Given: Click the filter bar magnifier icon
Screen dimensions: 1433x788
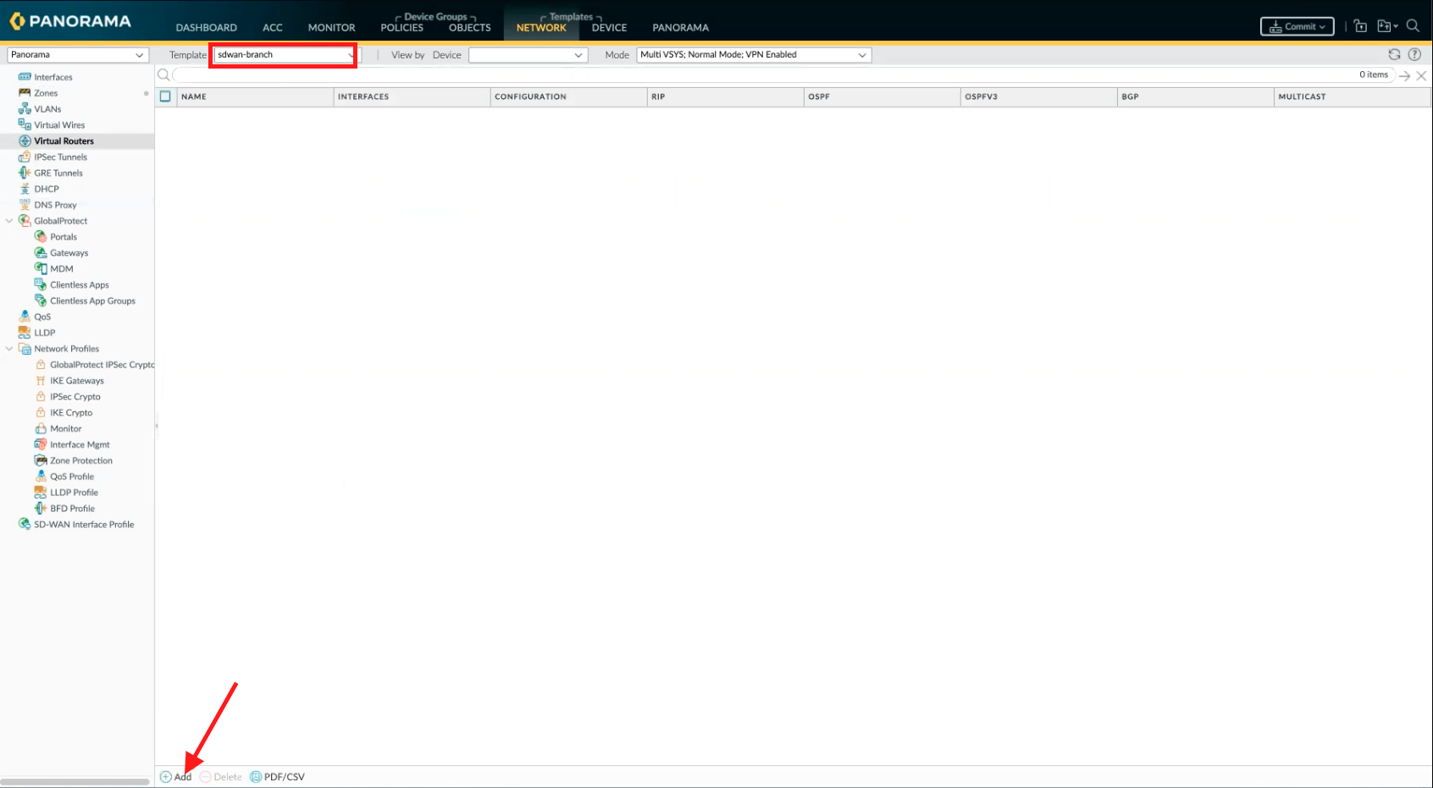Looking at the screenshot, I should 163,75.
